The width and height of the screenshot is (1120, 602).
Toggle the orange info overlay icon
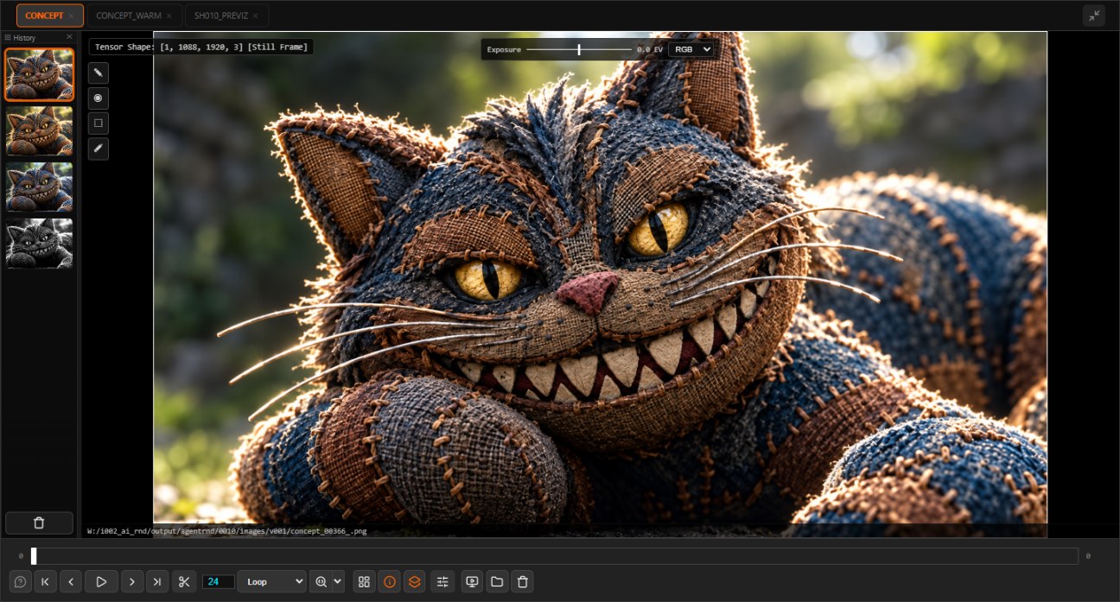390,581
